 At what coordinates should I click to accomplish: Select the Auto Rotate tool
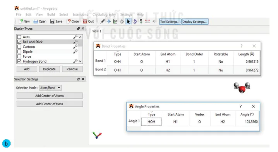point(135,21)
